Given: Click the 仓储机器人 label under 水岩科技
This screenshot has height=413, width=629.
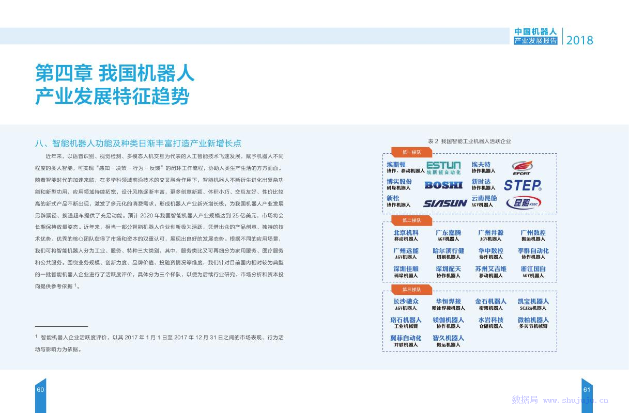Looking at the screenshot, I should click(x=491, y=327).
